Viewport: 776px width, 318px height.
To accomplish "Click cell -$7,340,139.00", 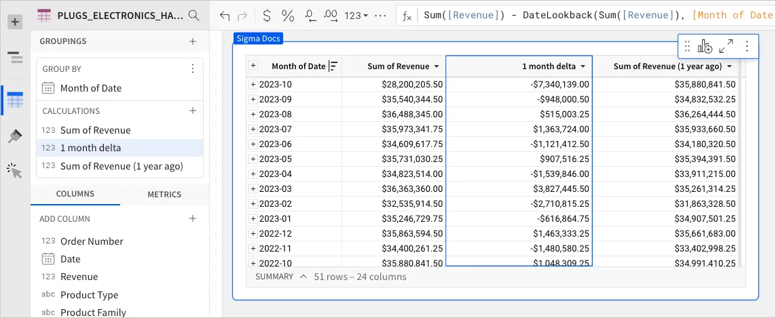I will pyautogui.click(x=519, y=85).
